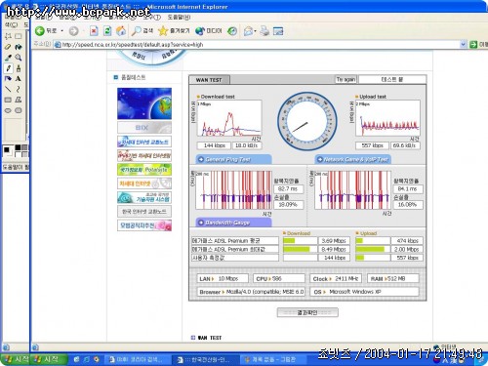Click the OS Microsoft Windows XP field

point(365,292)
